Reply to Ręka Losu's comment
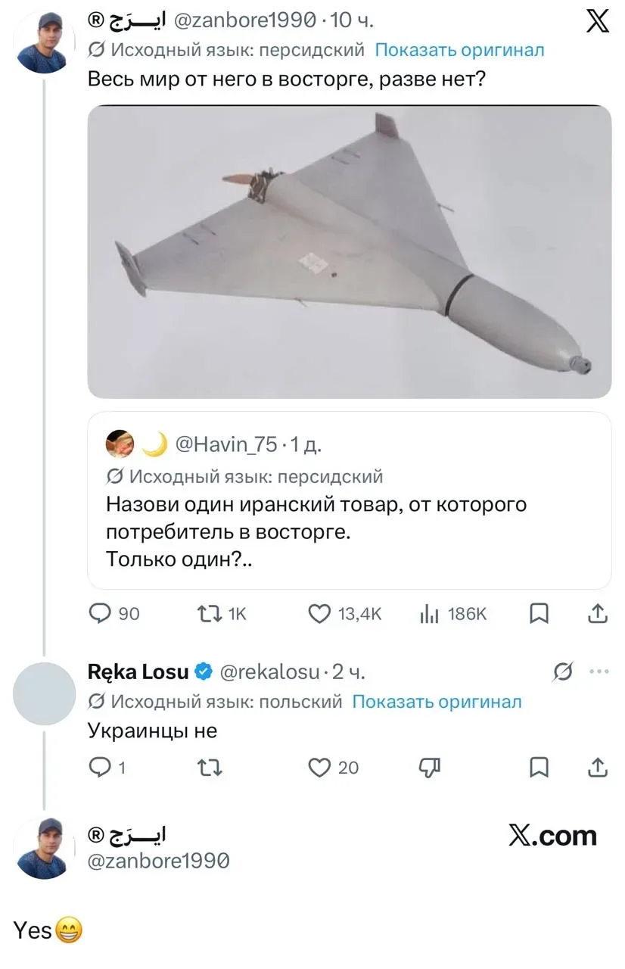Screen dimensions: 625x969 (100, 768)
